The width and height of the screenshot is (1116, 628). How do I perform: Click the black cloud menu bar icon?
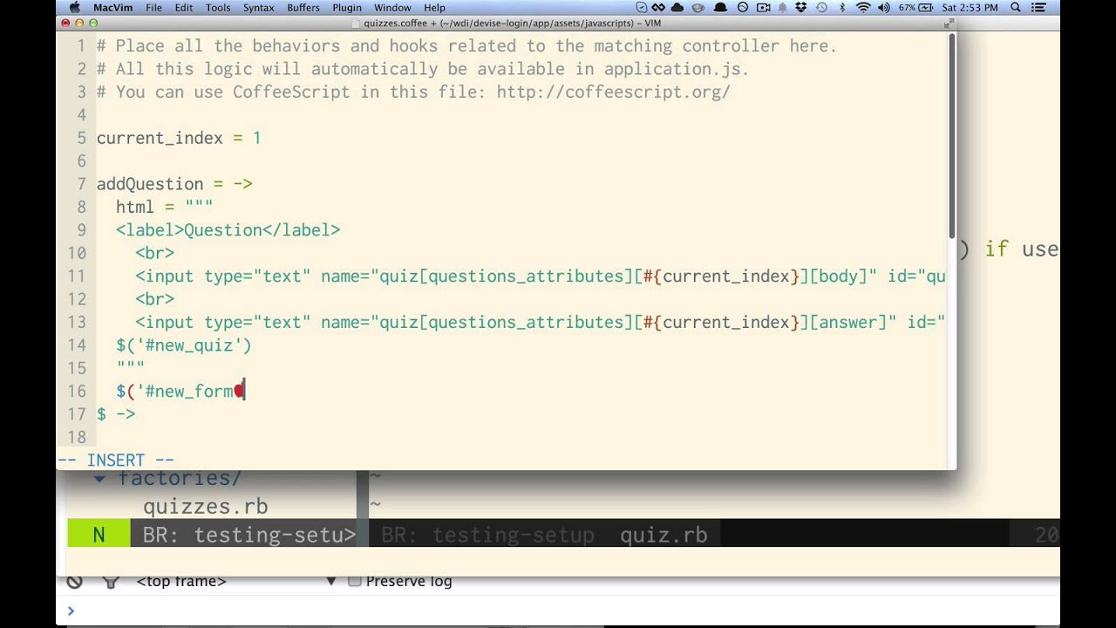[x=677, y=7]
